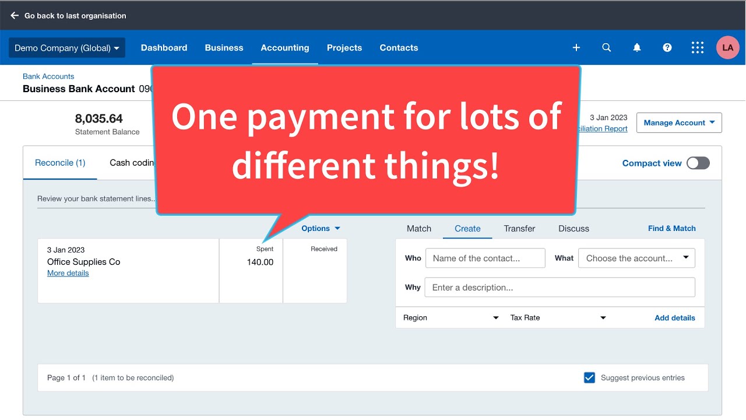The width and height of the screenshot is (746, 420).
Task: Click the Go back to last organisation text
Action: [x=75, y=16]
